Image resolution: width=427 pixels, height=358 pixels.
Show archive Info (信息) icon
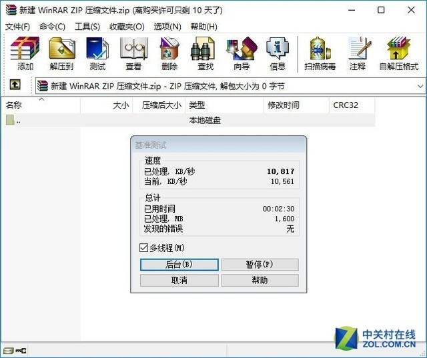click(x=278, y=49)
